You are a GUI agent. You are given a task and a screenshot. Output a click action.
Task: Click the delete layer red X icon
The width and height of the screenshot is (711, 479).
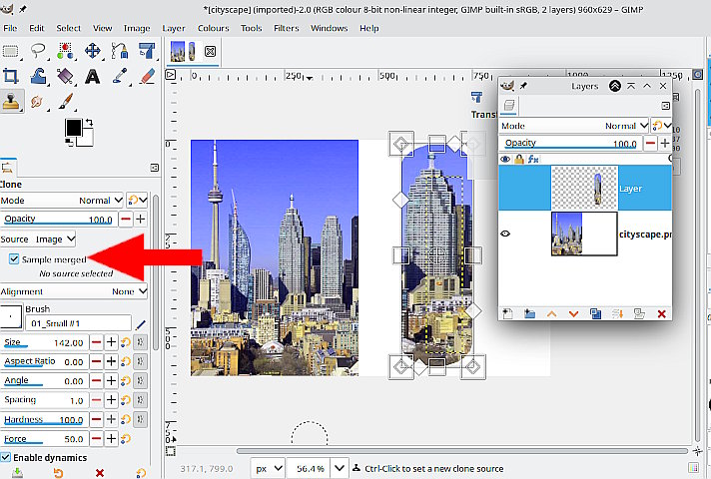coord(660,313)
